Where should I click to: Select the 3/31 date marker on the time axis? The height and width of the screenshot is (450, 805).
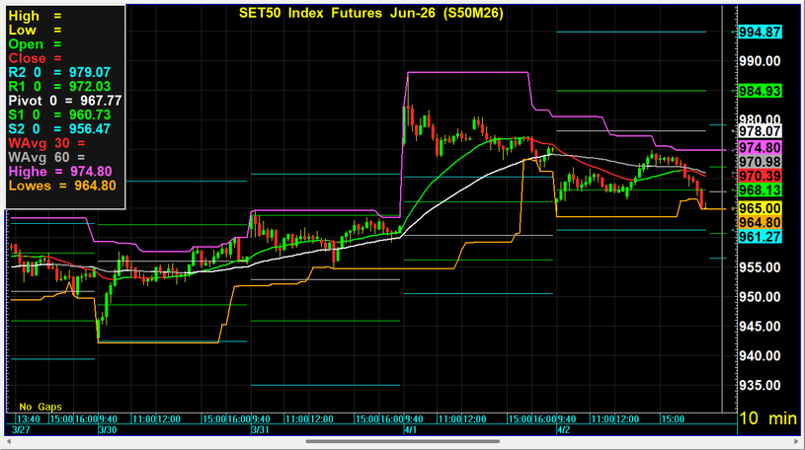tap(261, 430)
